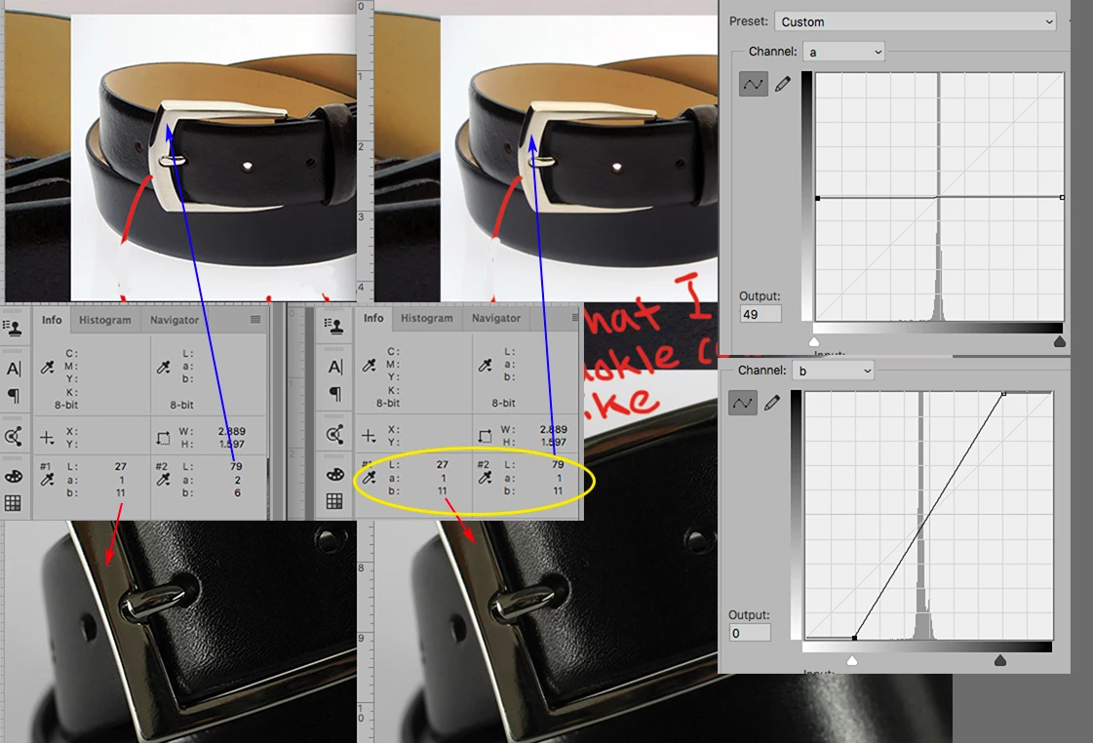Select the bottom control point on the channel b curve
Screen dimensions: 1093x743
(x=854, y=637)
